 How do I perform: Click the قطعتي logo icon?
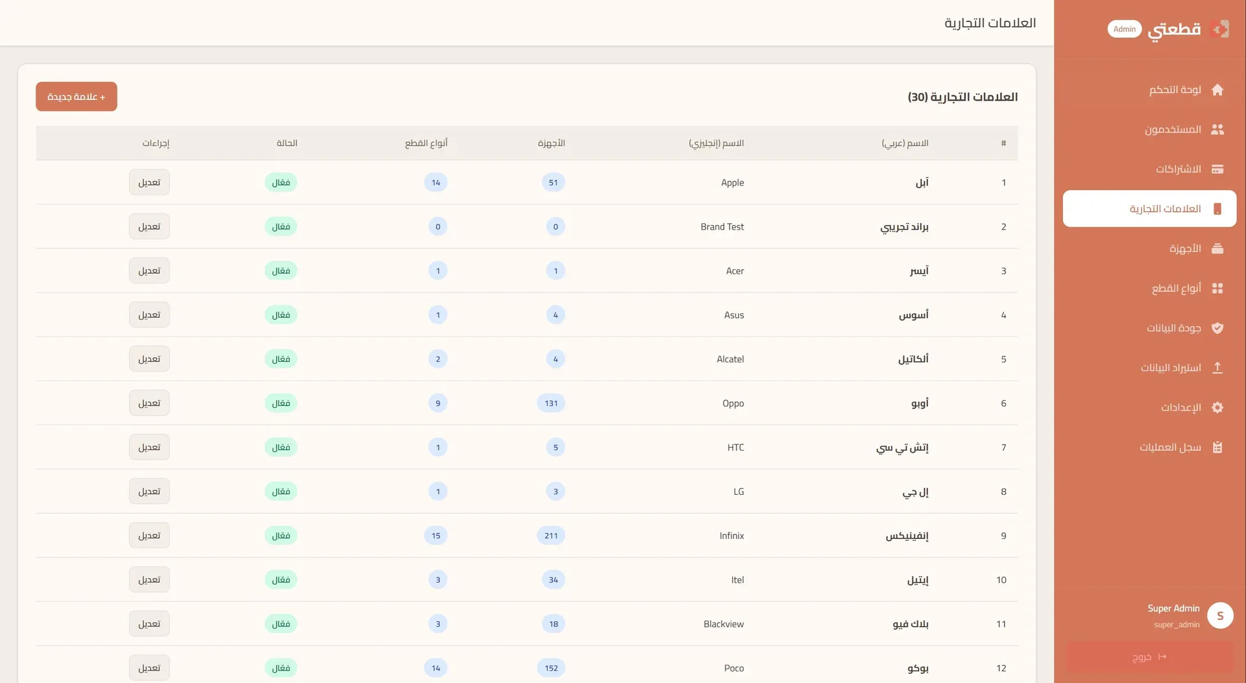tap(1220, 29)
